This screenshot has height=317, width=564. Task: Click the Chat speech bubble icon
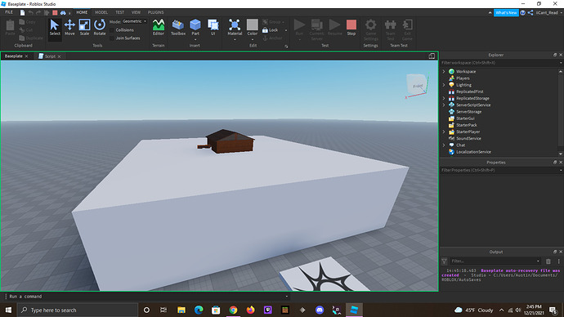(451, 145)
